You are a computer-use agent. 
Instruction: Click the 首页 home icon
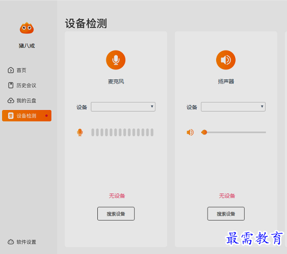[10, 70]
